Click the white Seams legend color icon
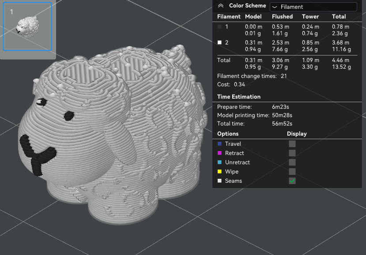This screenshot has width=366, height=255. click(x=219, y=181)
